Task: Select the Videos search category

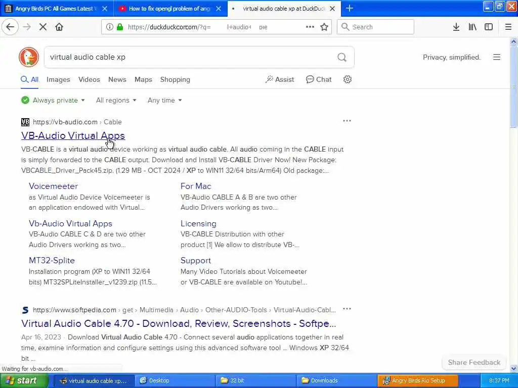Action: pyautogui.click(x=89, y=79)
